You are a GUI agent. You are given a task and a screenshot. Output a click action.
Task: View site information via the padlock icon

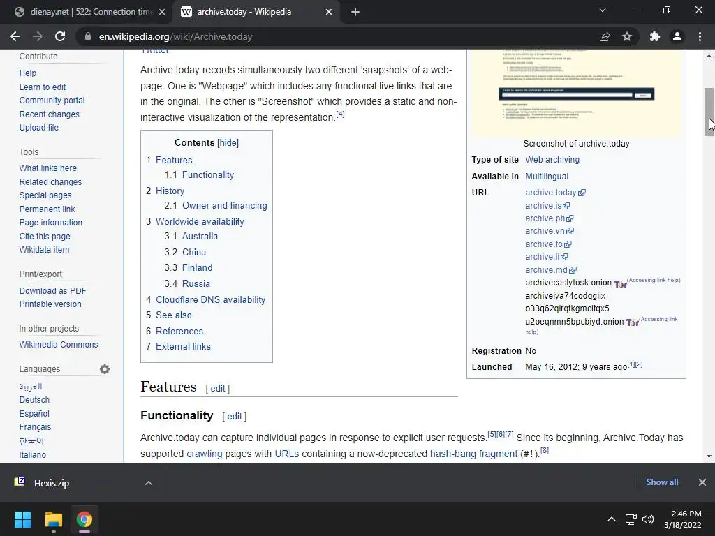tap(88, 36)
